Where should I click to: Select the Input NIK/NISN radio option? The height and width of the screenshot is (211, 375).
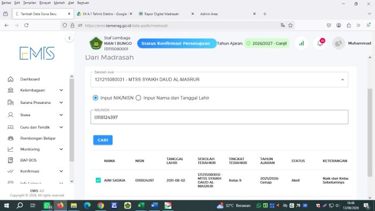point(95,97)
